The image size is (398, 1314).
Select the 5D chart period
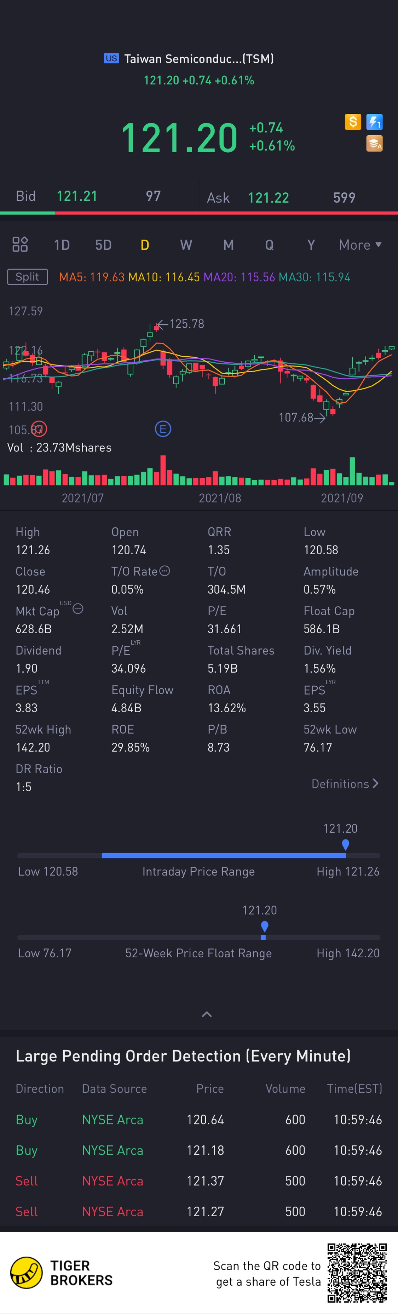pos(103,245)
